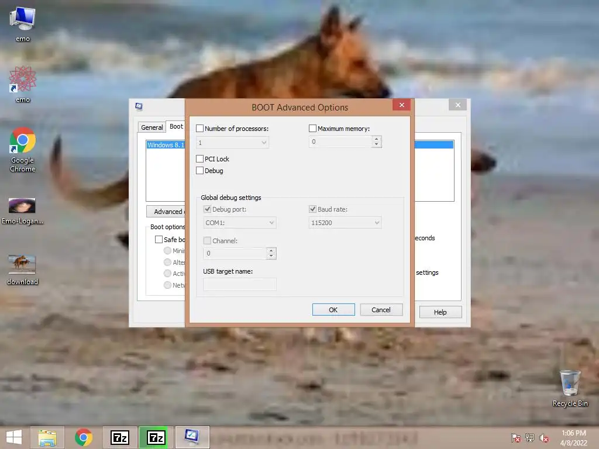
Task: Open the Action Center flag tray icon
Action: (516, 438)
